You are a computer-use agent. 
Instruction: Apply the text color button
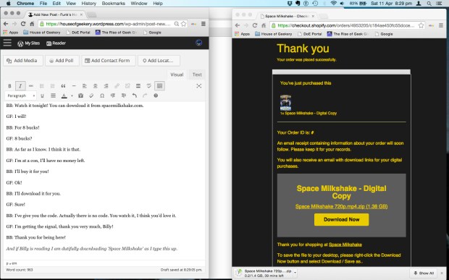pos(64,96)
